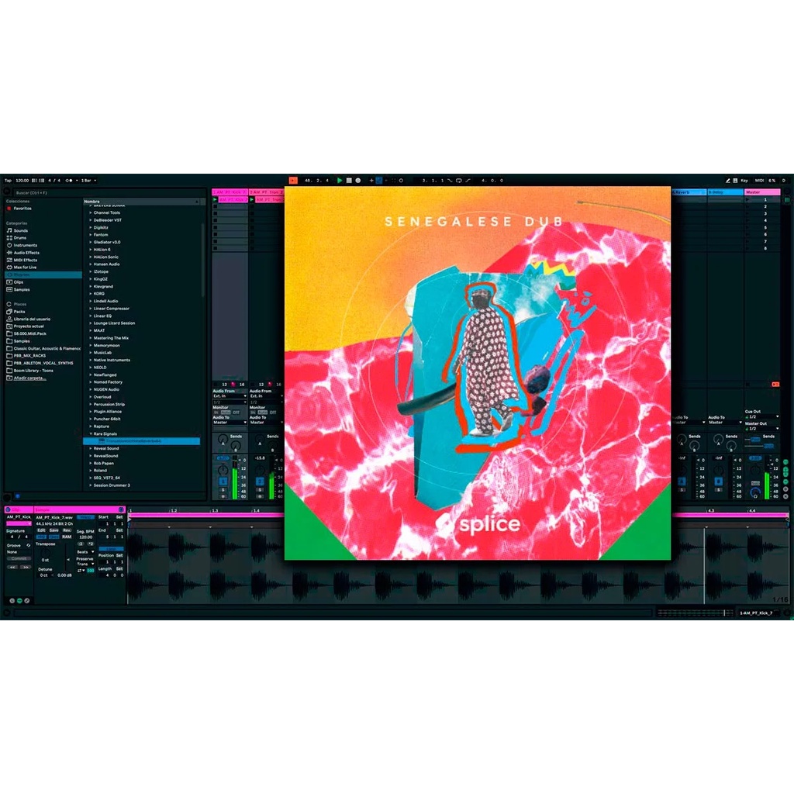Toggle the Draw Mode pencil
This screenshot has width=794, height=794.
click(x=727, y=180)
